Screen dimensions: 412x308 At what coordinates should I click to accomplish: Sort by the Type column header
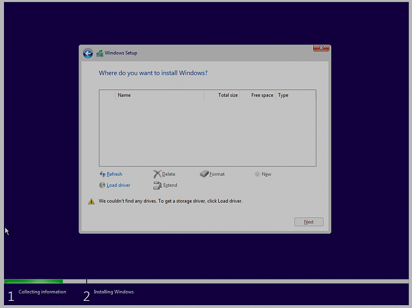point(296,95)
